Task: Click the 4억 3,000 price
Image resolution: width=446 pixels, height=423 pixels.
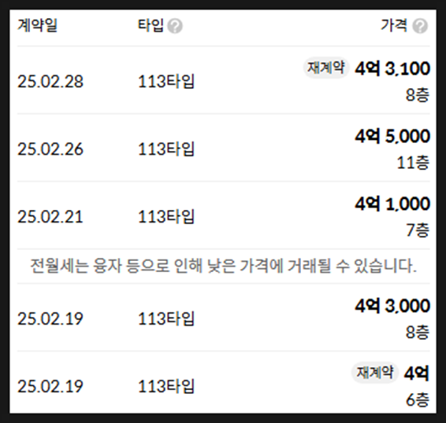Action: [392, 306]
